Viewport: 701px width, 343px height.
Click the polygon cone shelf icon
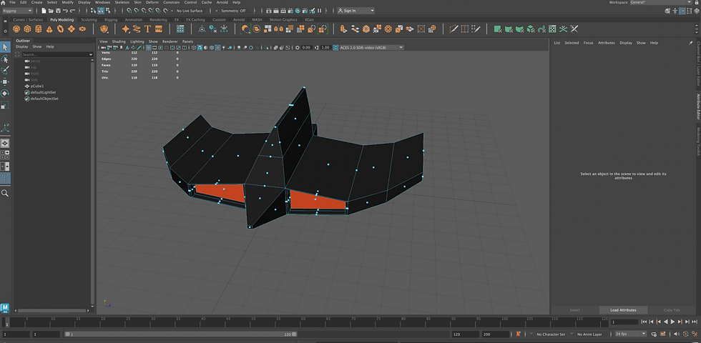[48, 29]
